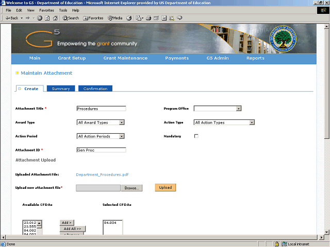Click the Research toolbar icon

click(x=172, y=18)
